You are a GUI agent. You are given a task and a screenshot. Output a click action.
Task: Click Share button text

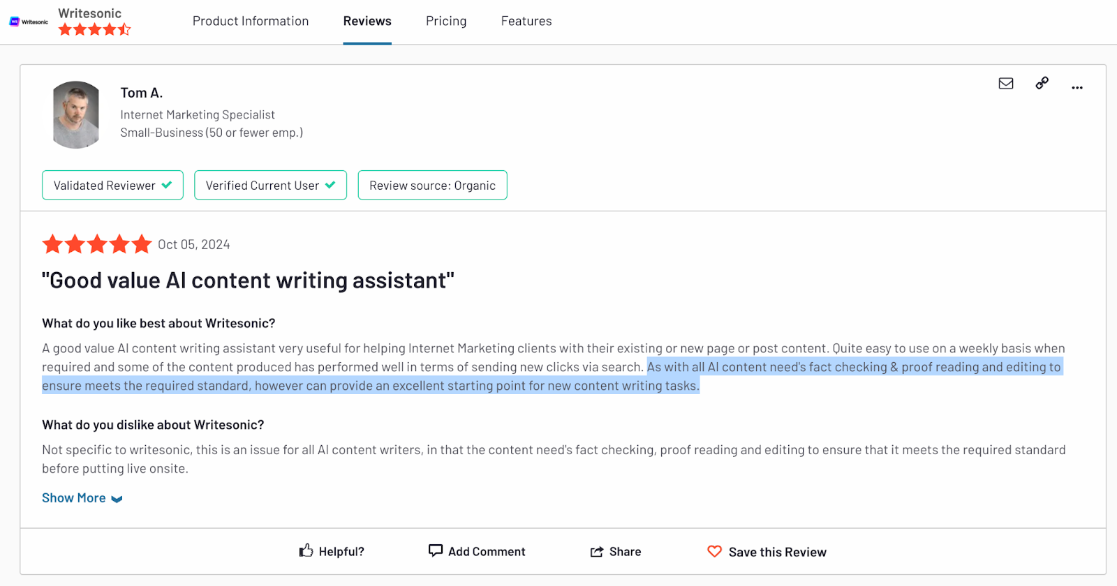tap(625, 552)
